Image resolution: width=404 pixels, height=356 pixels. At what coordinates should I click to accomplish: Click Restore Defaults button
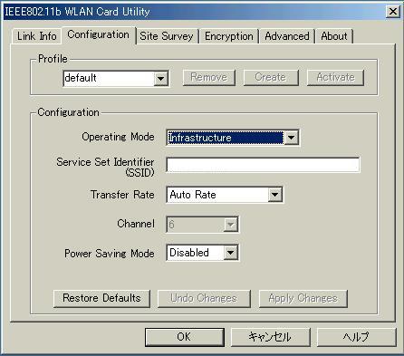pyautogui.click(x=101, y=298)
